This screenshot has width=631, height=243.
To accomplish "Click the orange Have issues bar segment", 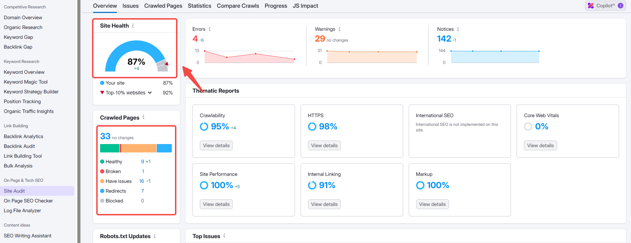I will (139, 148).
